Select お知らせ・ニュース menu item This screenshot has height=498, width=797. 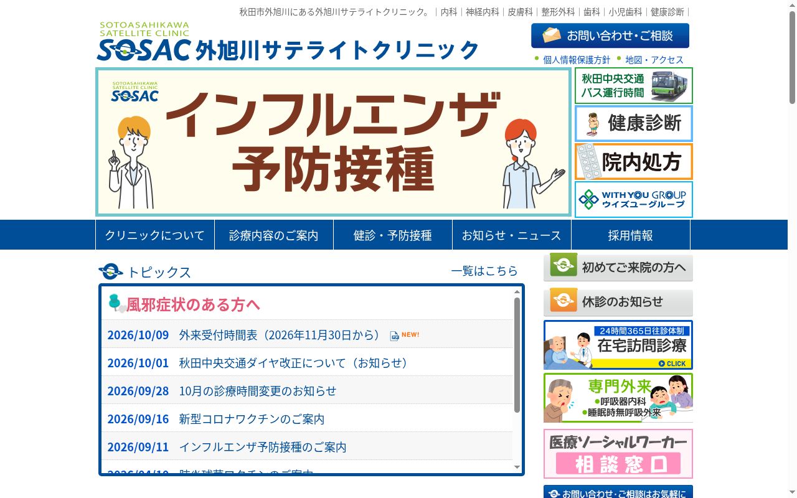[512, 235]
